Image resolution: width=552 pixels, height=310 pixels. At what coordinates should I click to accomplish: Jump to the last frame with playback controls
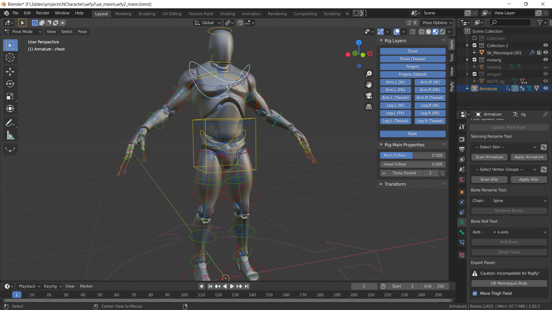pyautogui.click(x=246, y=286)
